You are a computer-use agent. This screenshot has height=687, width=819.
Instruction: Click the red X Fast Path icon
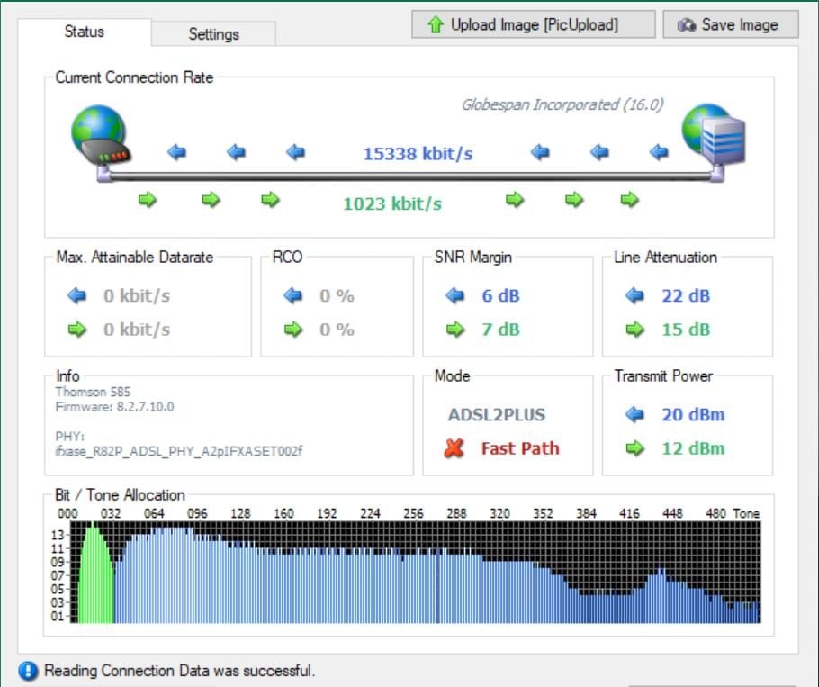click(454, 447)
